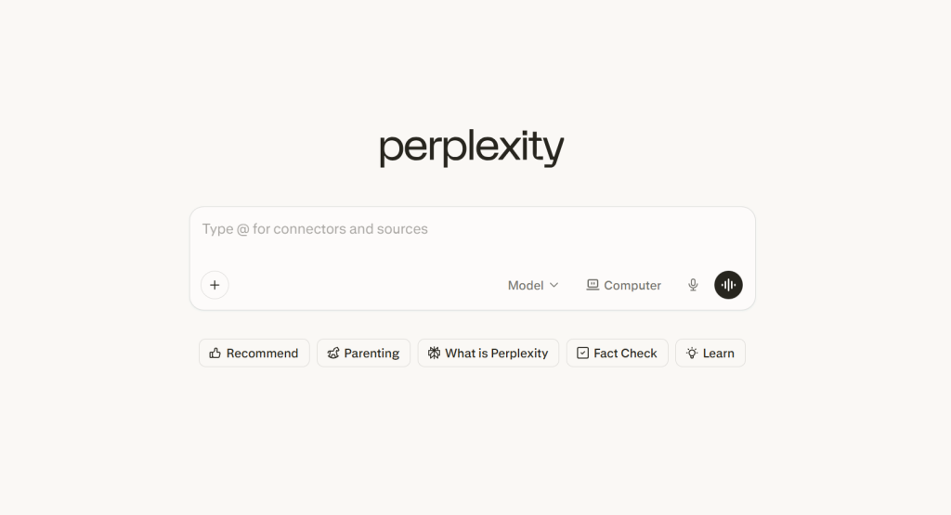Viewport: 951px width, 515px height.
Task: Click the plus attach button
Action: click(x=215, y=285)
